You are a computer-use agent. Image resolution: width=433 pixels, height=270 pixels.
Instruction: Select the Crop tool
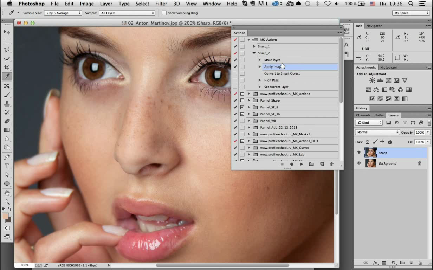(7, 67)
